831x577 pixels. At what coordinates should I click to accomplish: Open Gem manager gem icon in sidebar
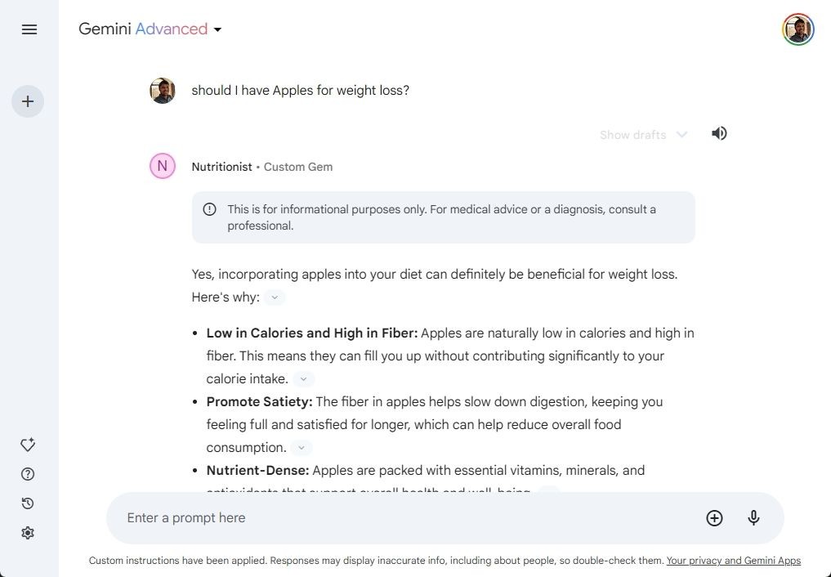[28, 445]
